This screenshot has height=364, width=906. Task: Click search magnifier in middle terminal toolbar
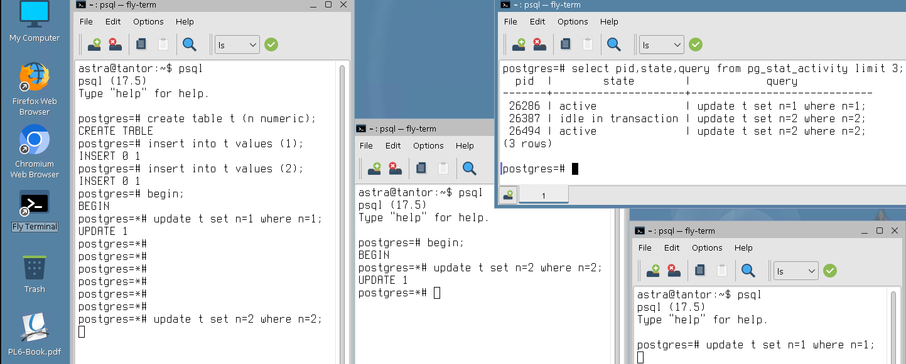469,168
